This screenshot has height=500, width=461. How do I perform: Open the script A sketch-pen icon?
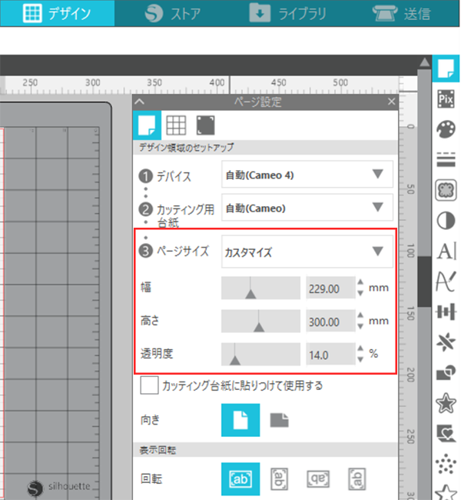point(446,282)
